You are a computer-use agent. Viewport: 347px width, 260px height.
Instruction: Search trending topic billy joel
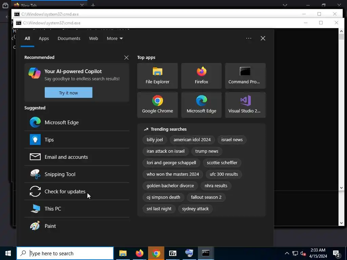155,140
